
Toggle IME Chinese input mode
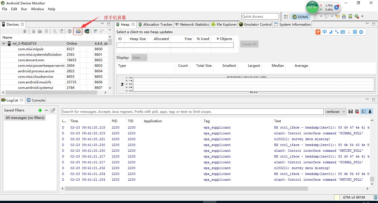pyautogui.click(x=325, y=32)
